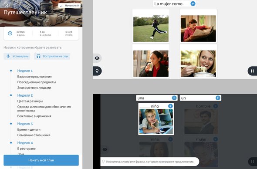Choose the photo of woman eating noodles

198,64
